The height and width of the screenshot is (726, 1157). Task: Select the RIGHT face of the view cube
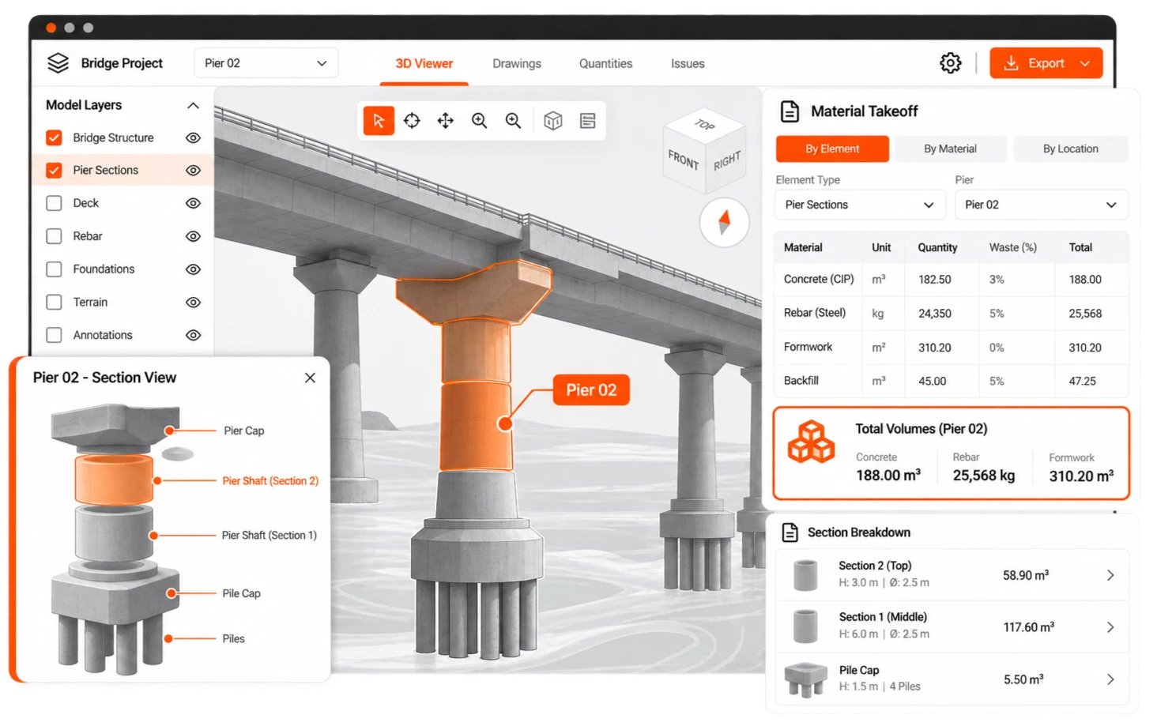tap(727, 160)
